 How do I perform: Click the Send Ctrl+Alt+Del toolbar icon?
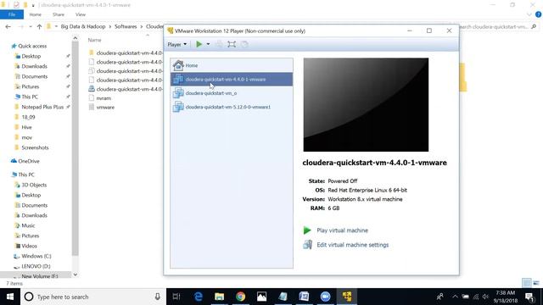click(219, 44)
